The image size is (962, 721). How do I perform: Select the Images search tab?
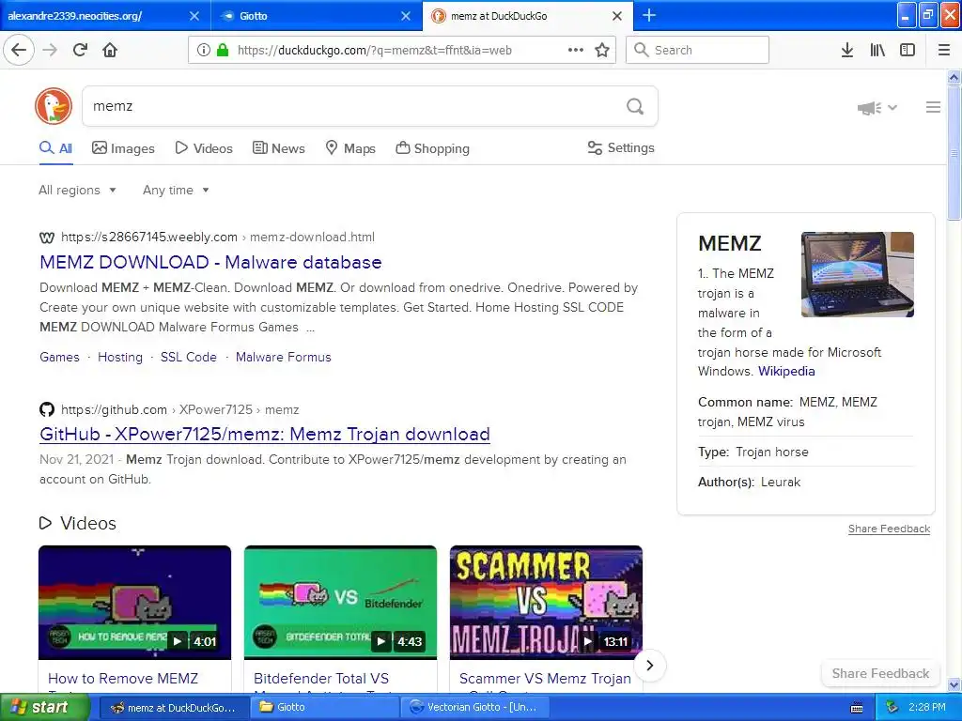click(x=123, y=148)
